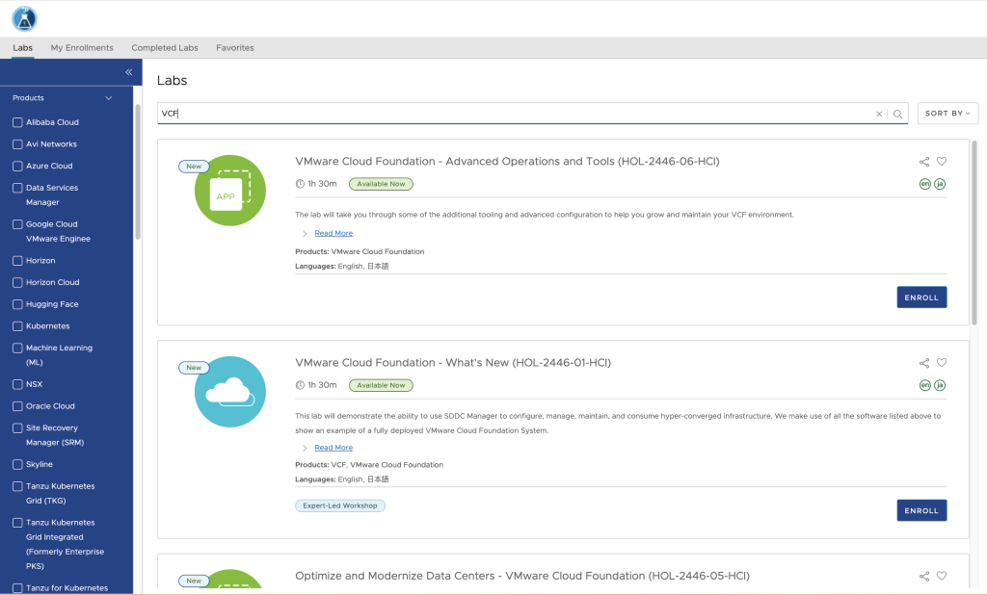Open the Sort By dropdown
The image size is (987, 595).
(947, 114)
